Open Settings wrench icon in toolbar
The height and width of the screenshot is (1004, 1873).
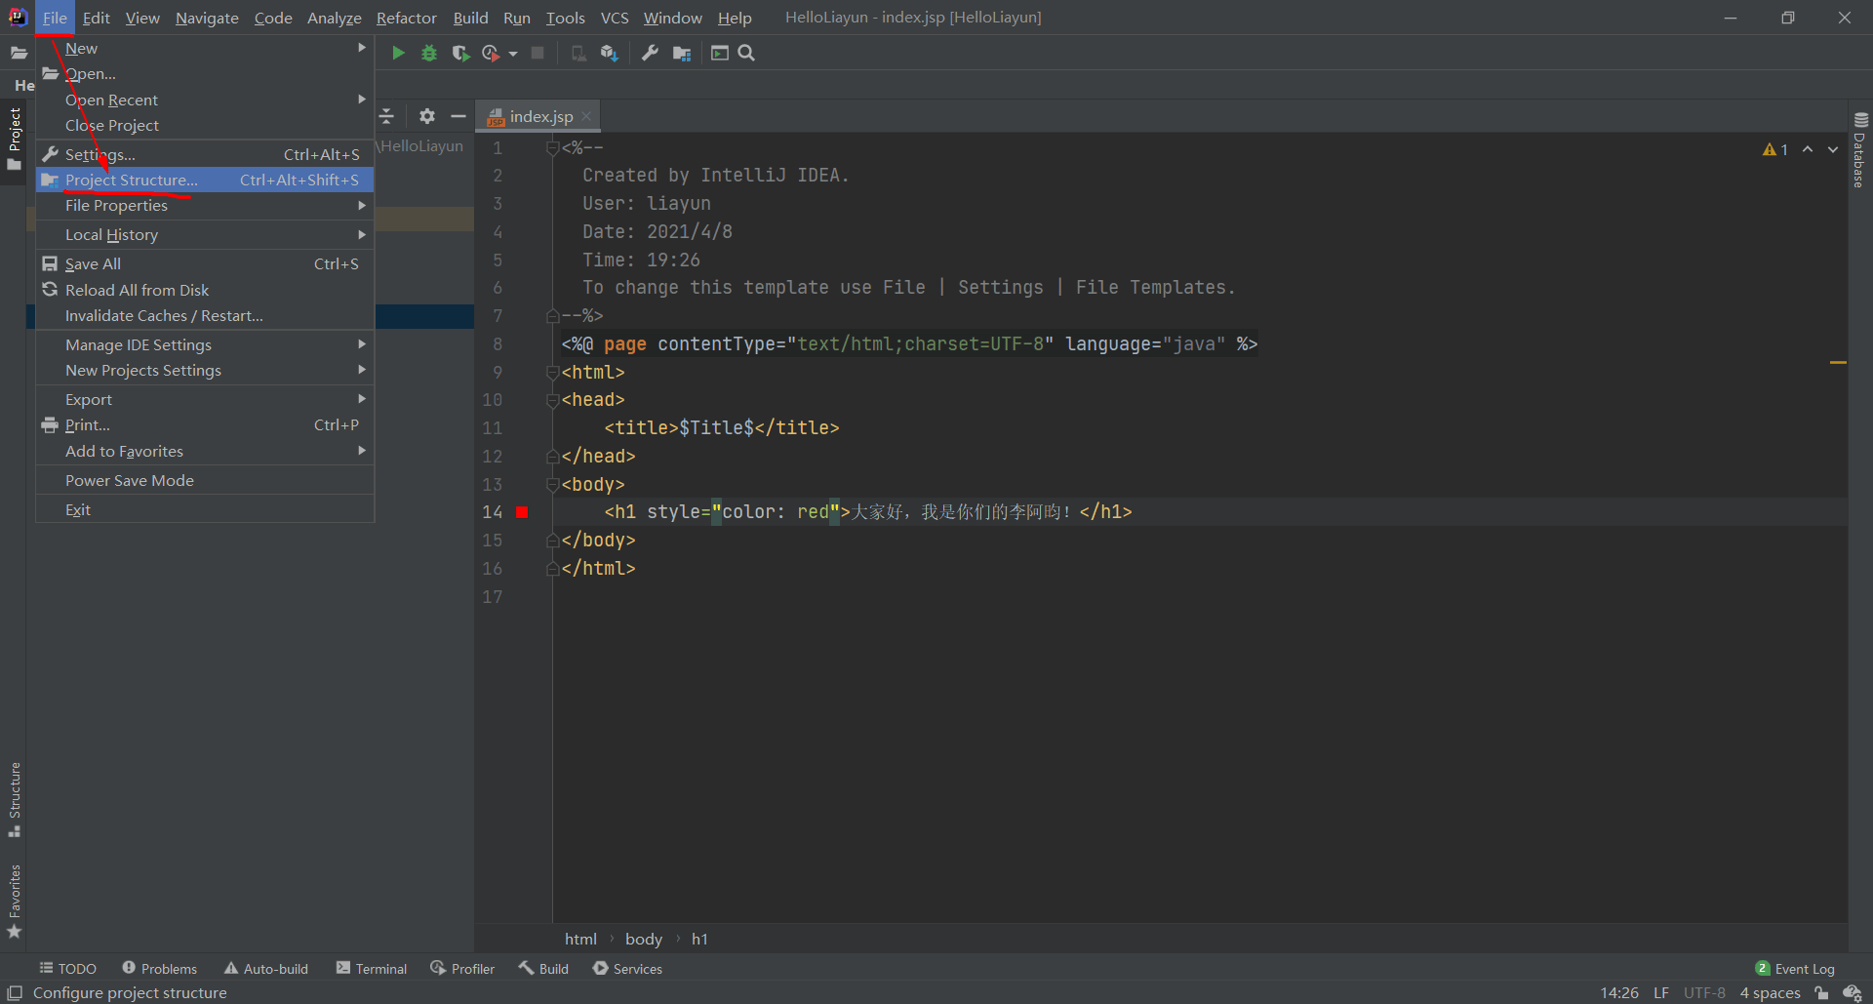coord(650,53)
